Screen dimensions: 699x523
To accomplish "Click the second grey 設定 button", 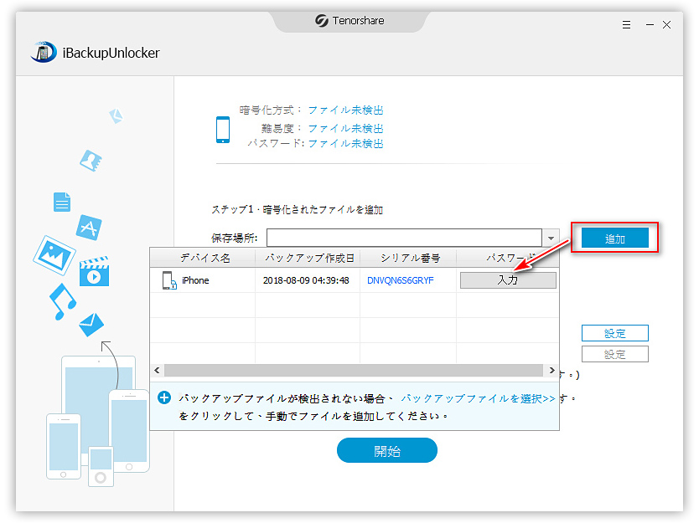I will 614,354.
